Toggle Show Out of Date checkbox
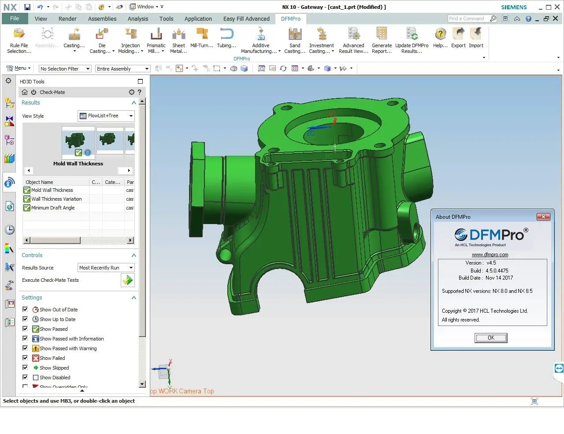 25,309
